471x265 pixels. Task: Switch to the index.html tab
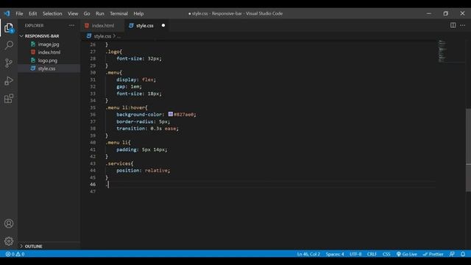pos(103,26)
